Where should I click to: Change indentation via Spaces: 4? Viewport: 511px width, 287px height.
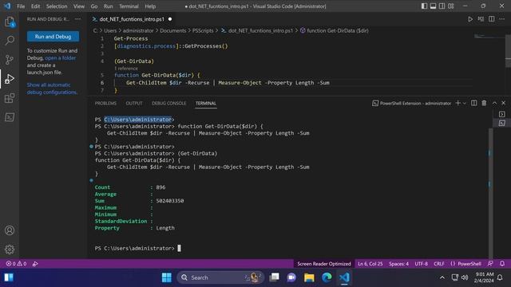point(398,264)
